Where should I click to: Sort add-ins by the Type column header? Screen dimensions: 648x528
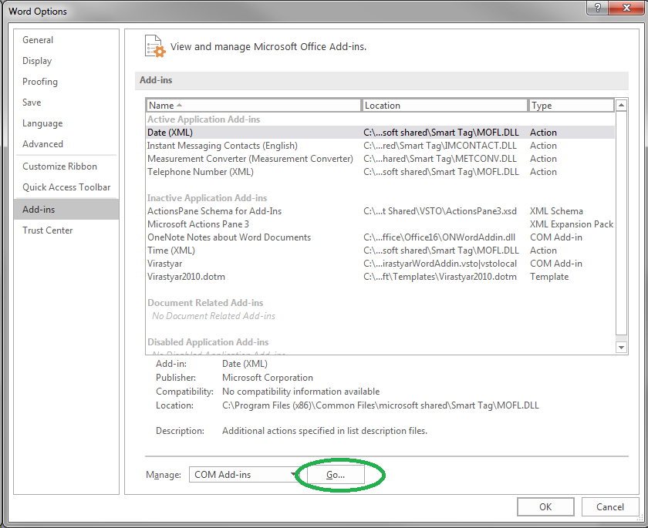[x=572, y=106]
